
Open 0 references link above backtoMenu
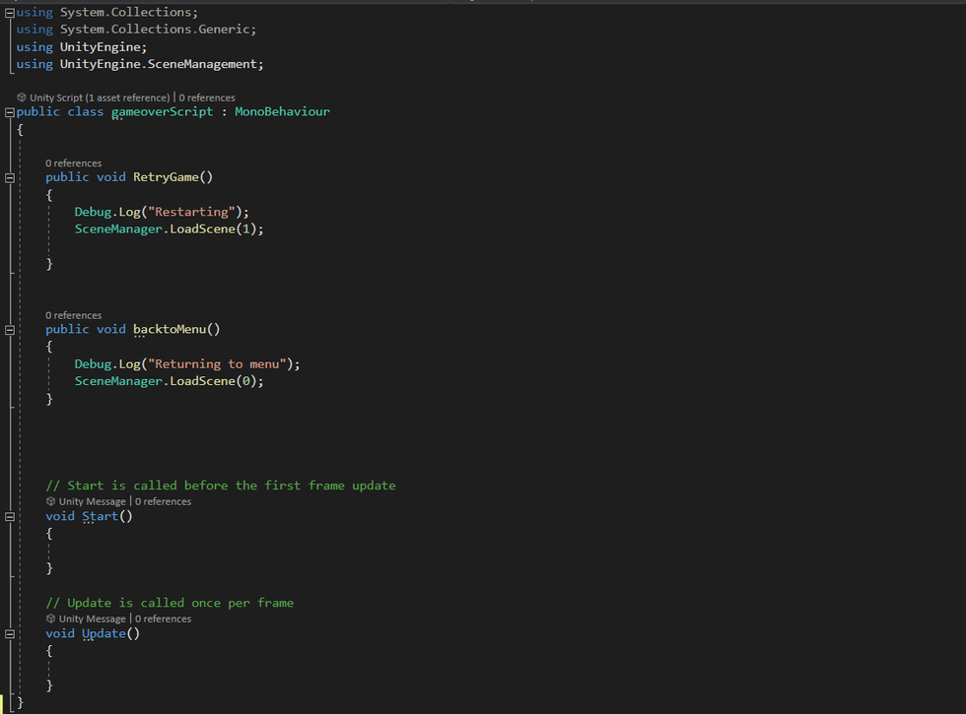[x=73, y=315]
